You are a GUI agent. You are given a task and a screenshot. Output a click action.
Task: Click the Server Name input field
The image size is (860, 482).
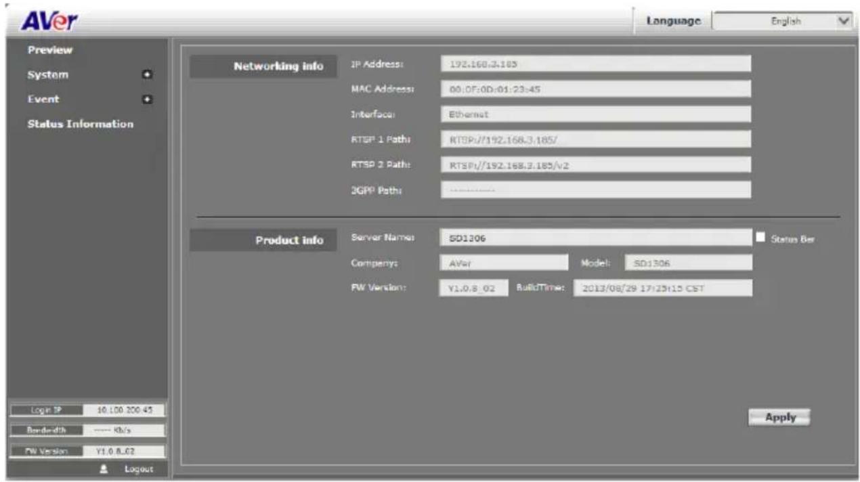[x=596, y=238]
